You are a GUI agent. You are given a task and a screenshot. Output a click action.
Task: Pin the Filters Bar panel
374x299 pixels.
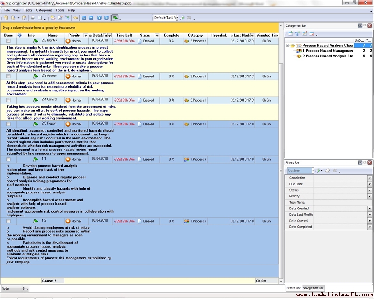click(x=365, y=162)
